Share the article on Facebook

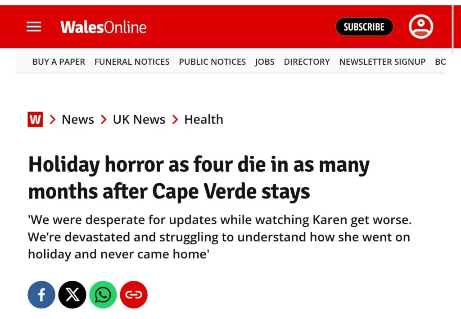pos(41,295)
